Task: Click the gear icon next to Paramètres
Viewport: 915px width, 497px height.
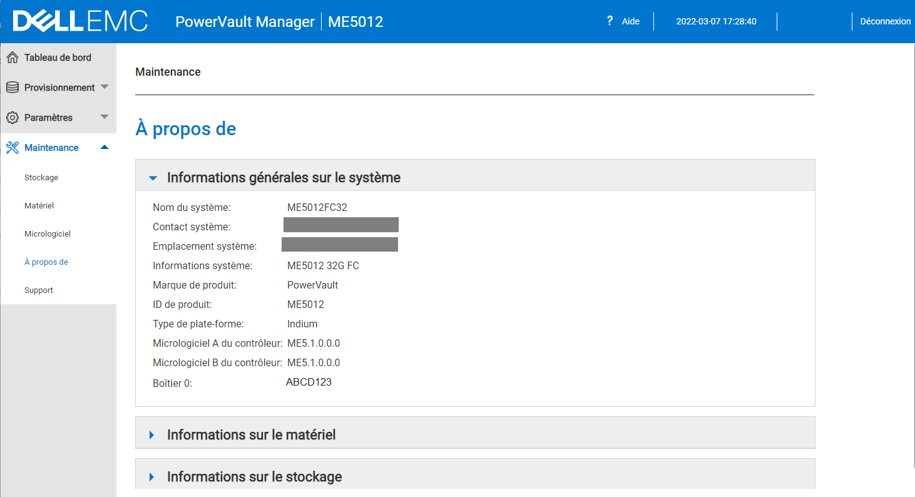Action: (x=11, y=117)
